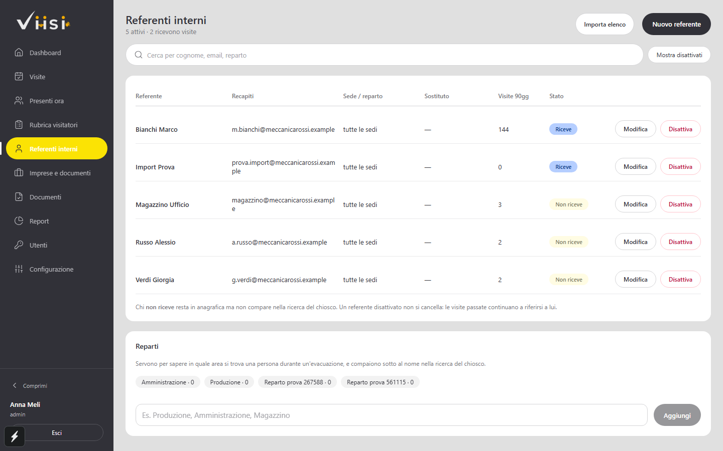This screenshot has height=451, width=723.
Task: Open Presenti ora page
Action: coord(57,101)
